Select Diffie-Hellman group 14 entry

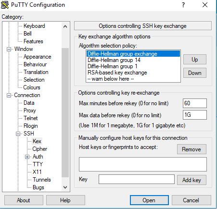133,60
